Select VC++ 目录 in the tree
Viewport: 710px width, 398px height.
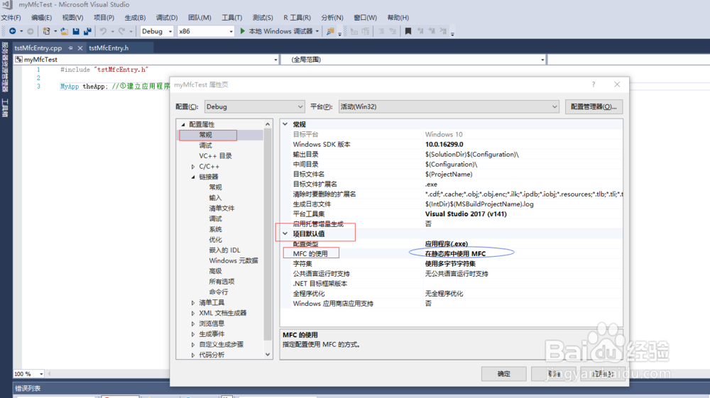tap(216, 155)
